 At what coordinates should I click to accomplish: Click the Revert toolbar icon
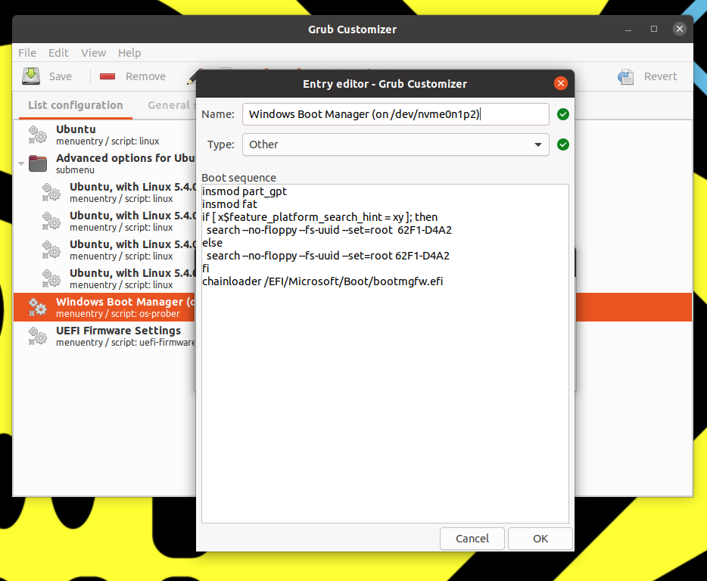(626, 76)
